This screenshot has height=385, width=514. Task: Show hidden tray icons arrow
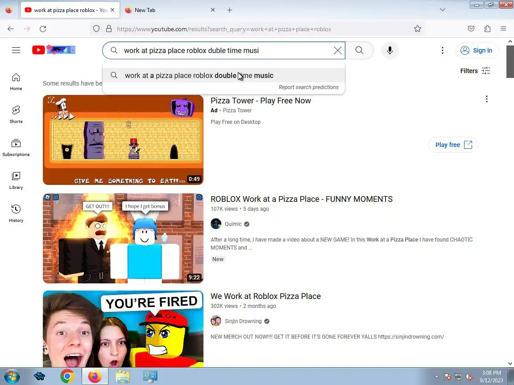tap(436, 377)
